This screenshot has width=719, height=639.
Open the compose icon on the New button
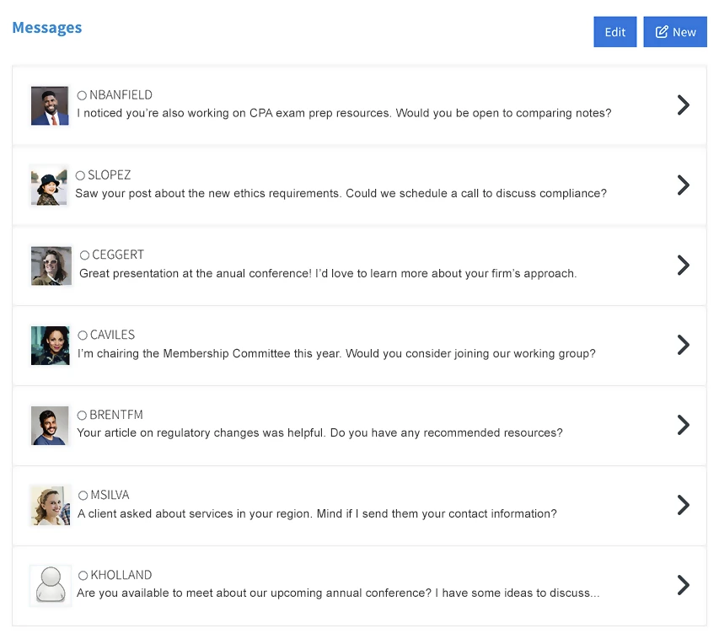pyautogui.click(x=663, y=31)
